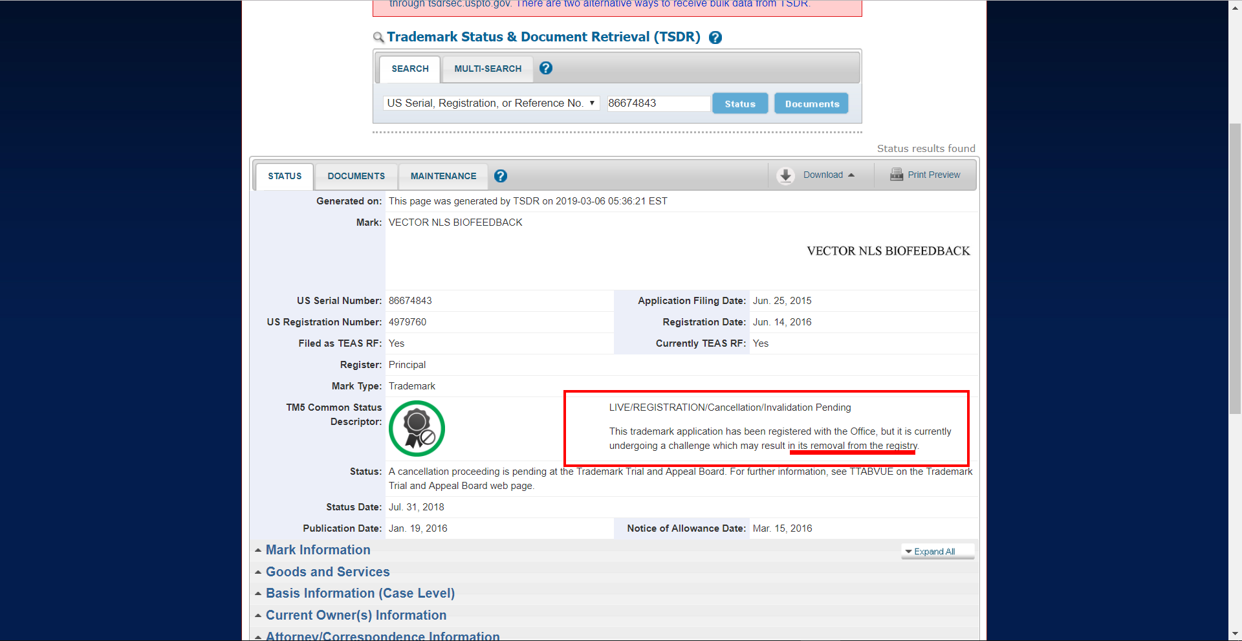1242x641 pixels.
Task: Click Expand All sections
Action: 934,552
